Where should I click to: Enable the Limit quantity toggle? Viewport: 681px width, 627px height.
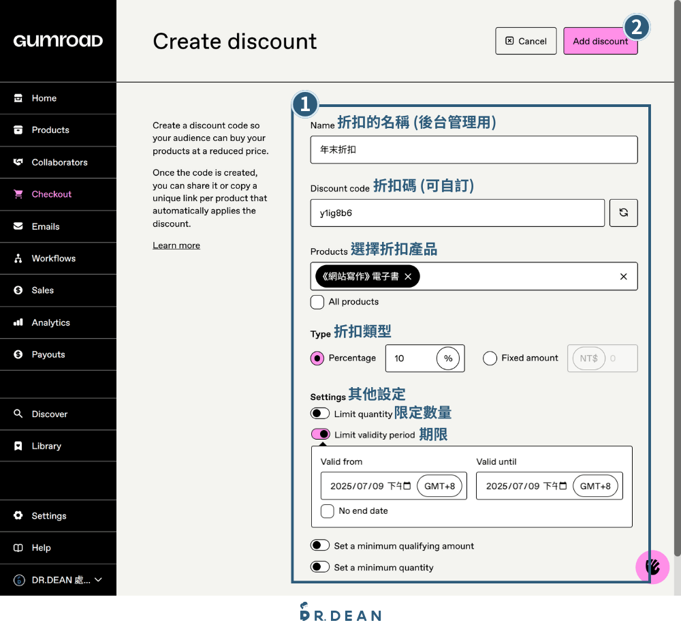click(319, 413)
